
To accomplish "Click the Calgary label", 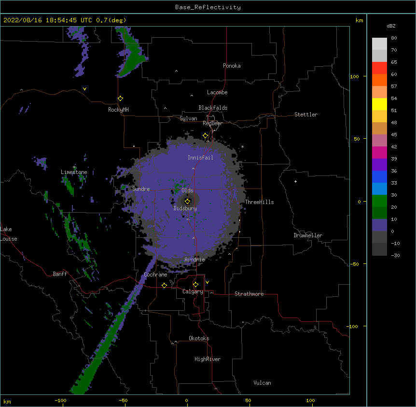I will click(x=193, y=291).
